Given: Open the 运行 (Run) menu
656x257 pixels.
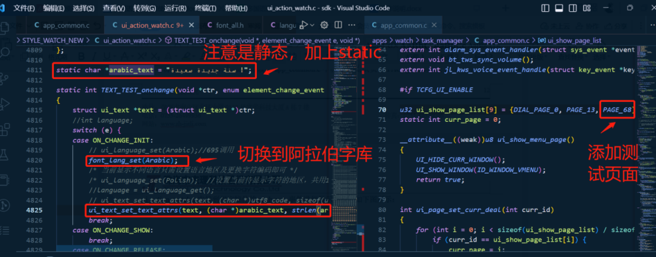Looking at the screenshot, I should 175,8.
